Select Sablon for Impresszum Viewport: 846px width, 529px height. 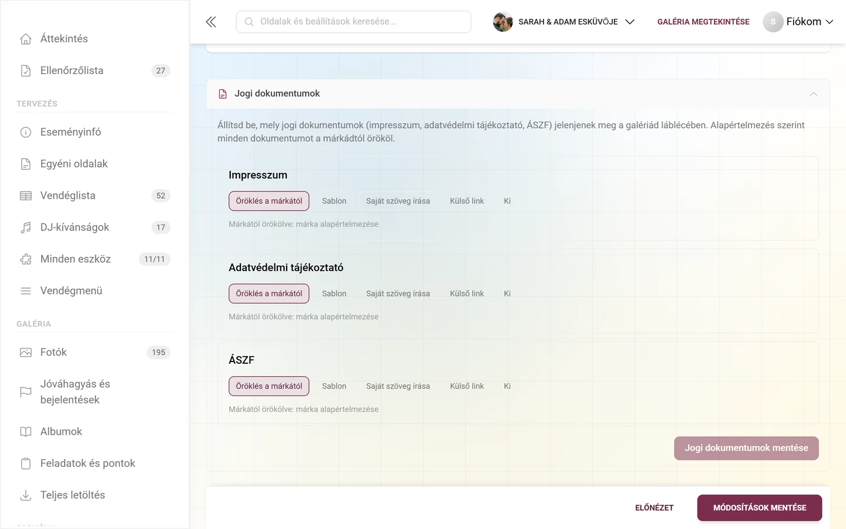point(334,201)
